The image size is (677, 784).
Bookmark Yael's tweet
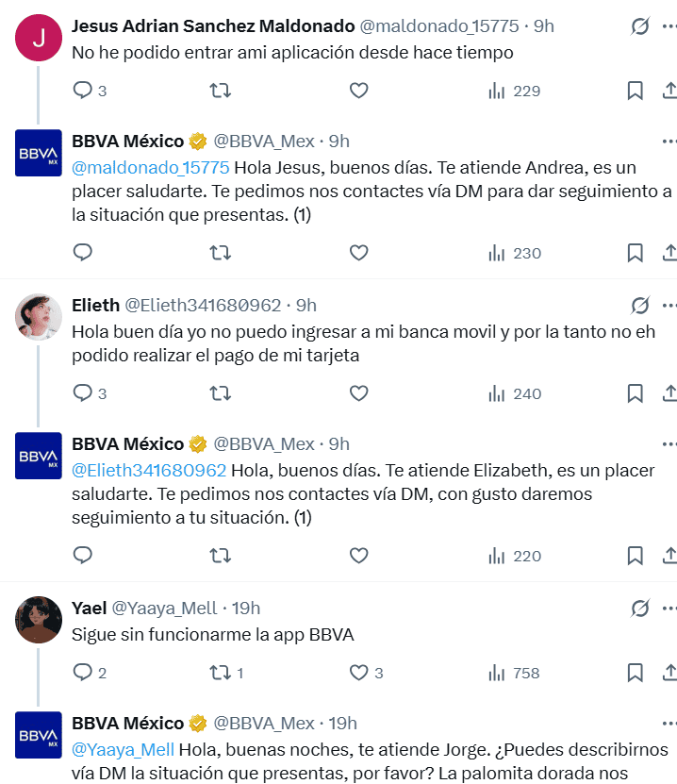pos(636,673)
